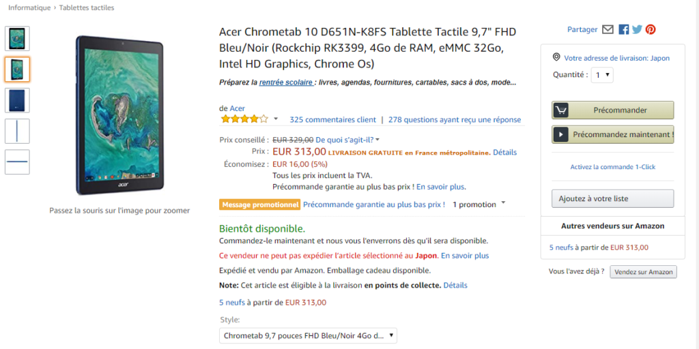Screen dimensions: 699x349
Task: Expand the star rating breakdown arrow
Action: click(x=276, y=119)
